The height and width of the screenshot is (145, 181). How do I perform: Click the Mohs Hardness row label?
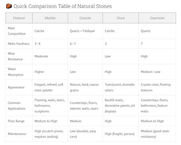[x=19, y=44]
